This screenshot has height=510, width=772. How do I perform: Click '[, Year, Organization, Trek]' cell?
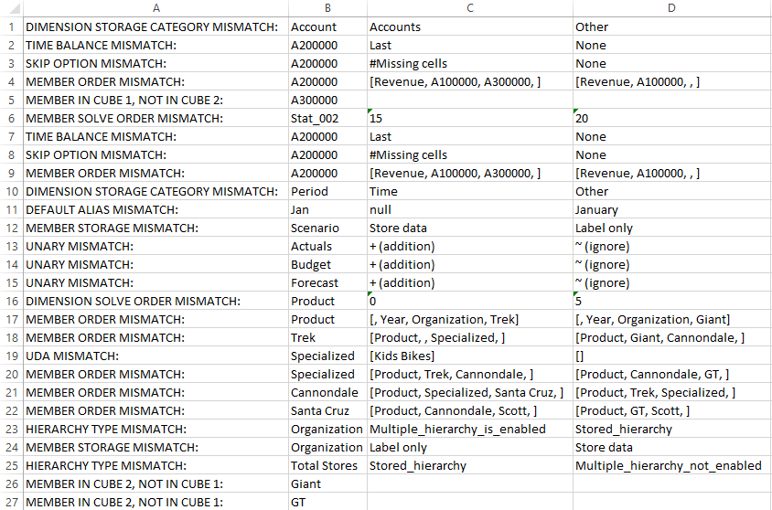coord(470,320)
